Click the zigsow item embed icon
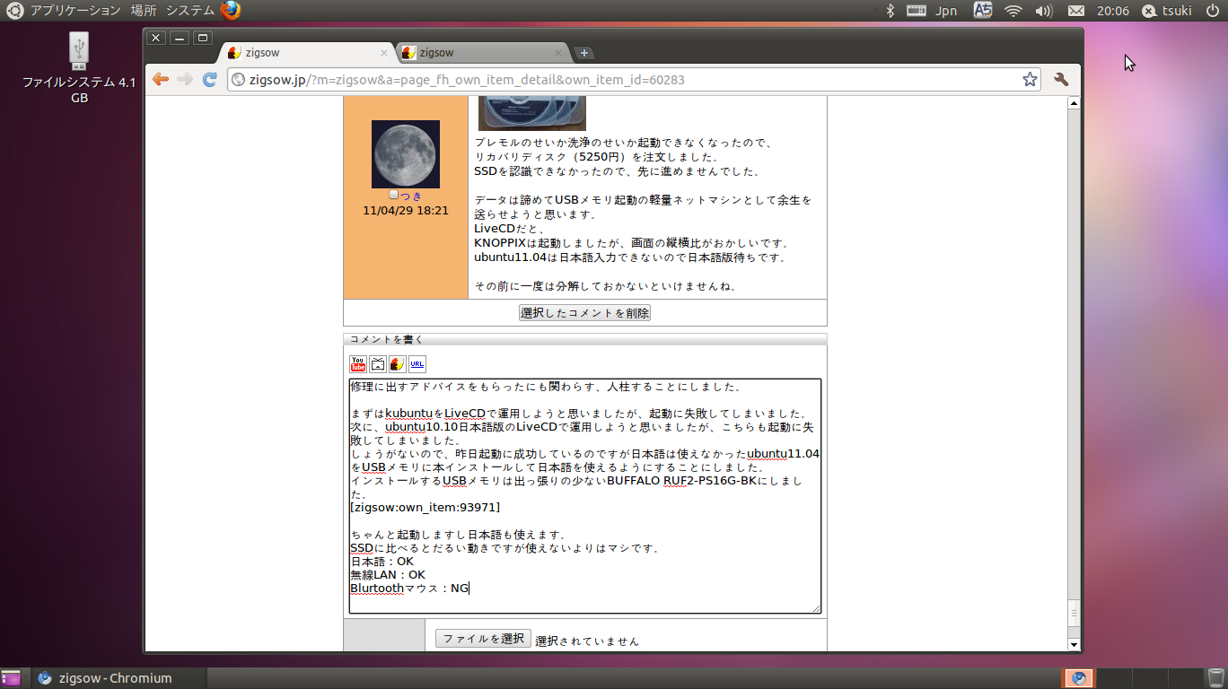Viewport: 1228px width, 689px height. pos(397,363)
